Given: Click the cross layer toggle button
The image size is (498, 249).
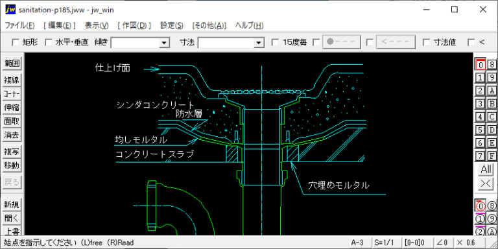Looking at the screenshot, I should pos(486,184).
